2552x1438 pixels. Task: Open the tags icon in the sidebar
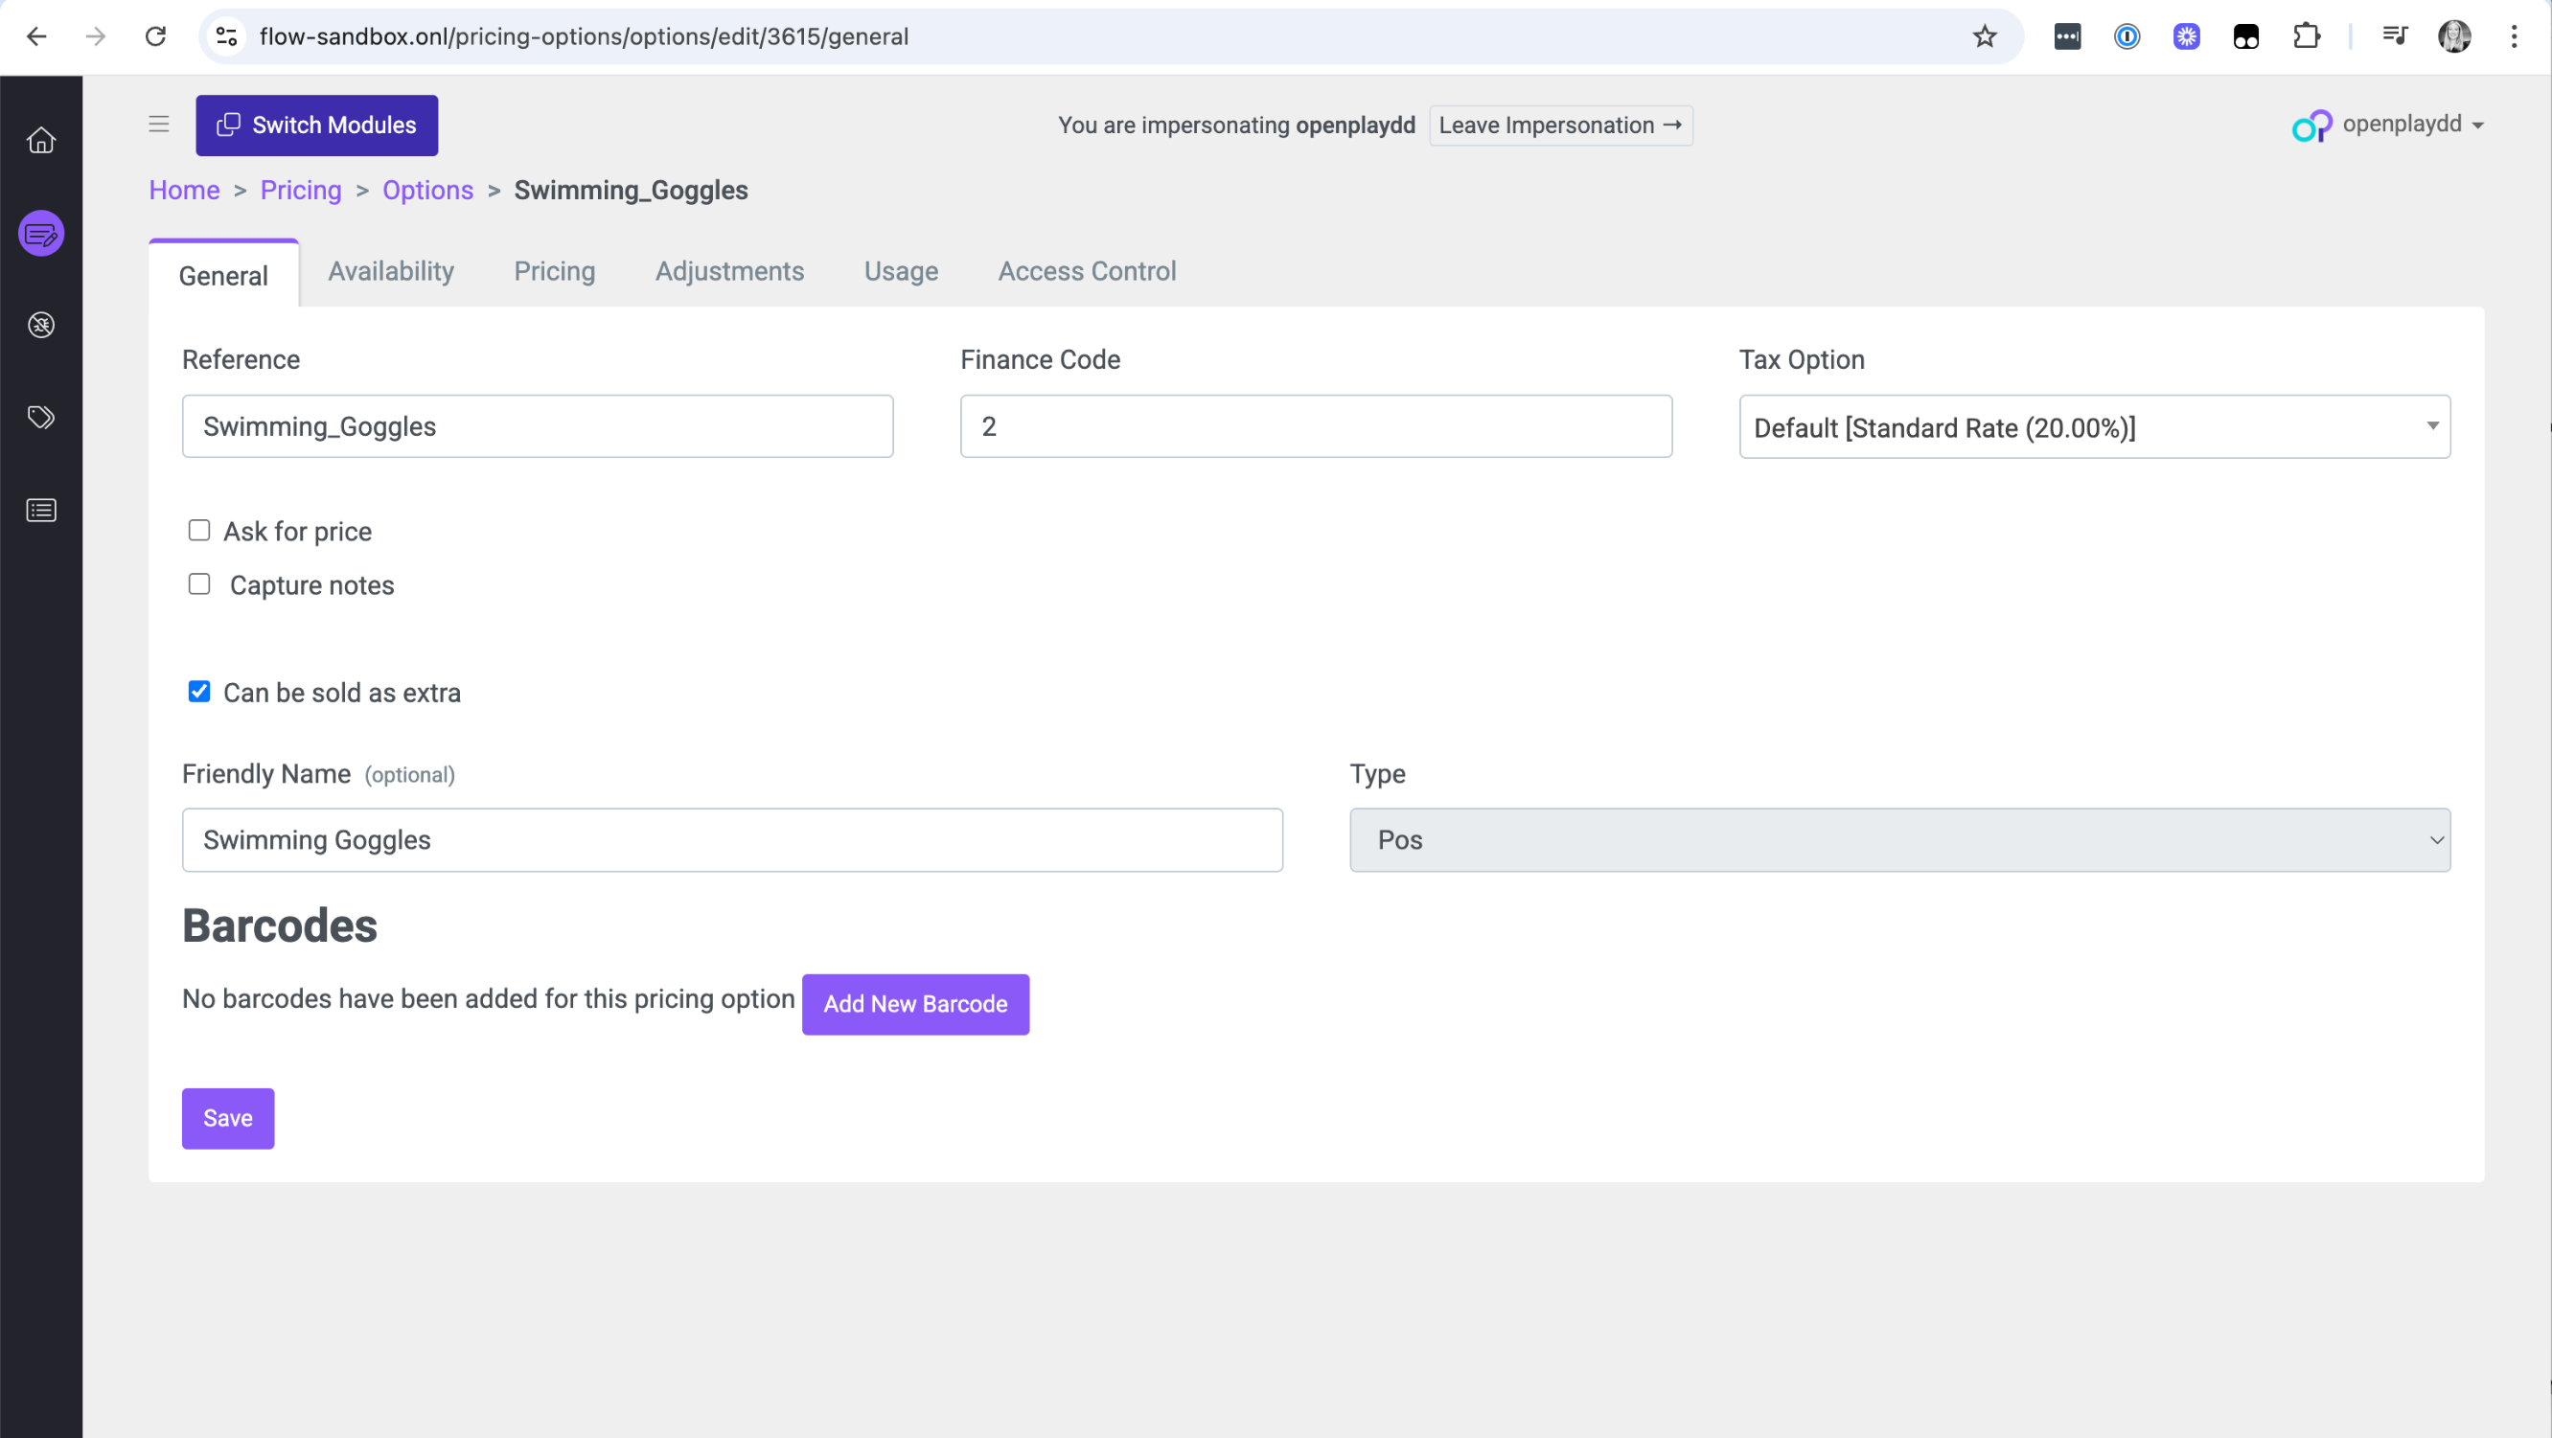click(x=40, y=417)
